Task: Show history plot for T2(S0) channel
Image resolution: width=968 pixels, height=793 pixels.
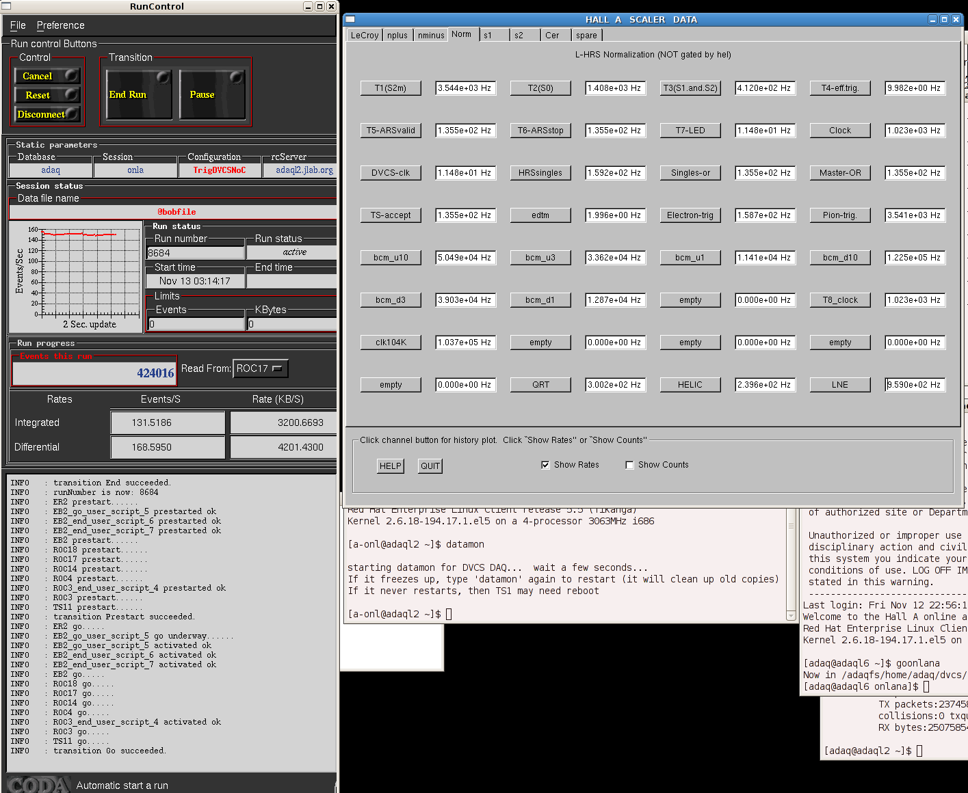Action: (540, 88)
